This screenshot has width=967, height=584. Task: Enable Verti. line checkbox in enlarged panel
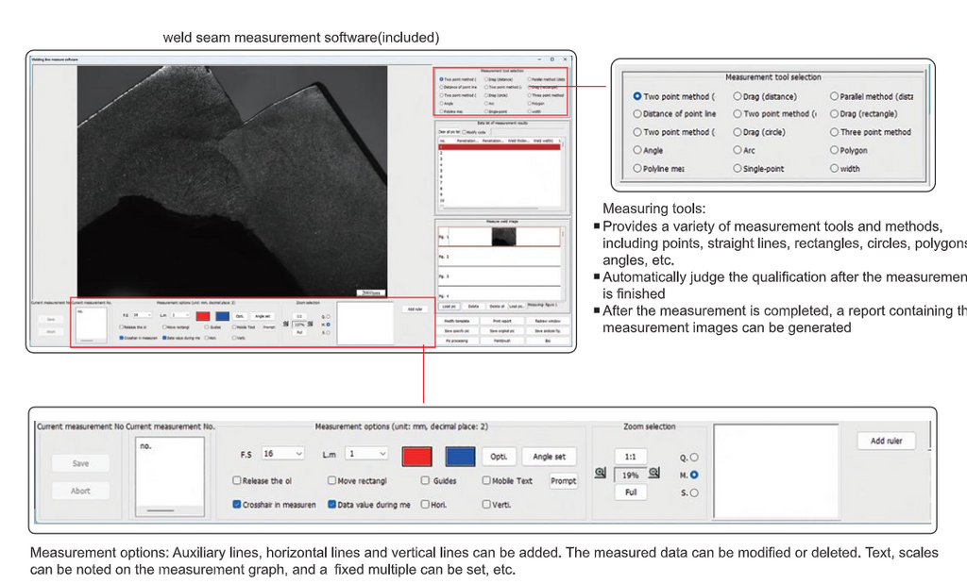pos(486,504)
